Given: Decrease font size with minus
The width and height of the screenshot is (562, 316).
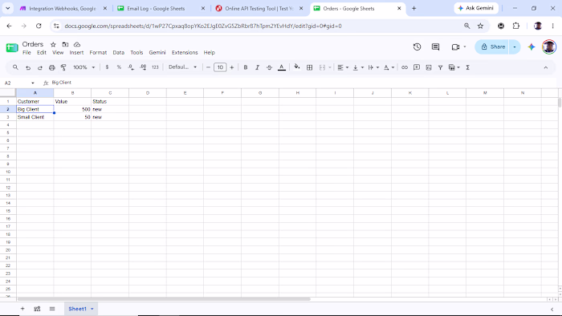Looking at the screenshot, I should (208, 67).
